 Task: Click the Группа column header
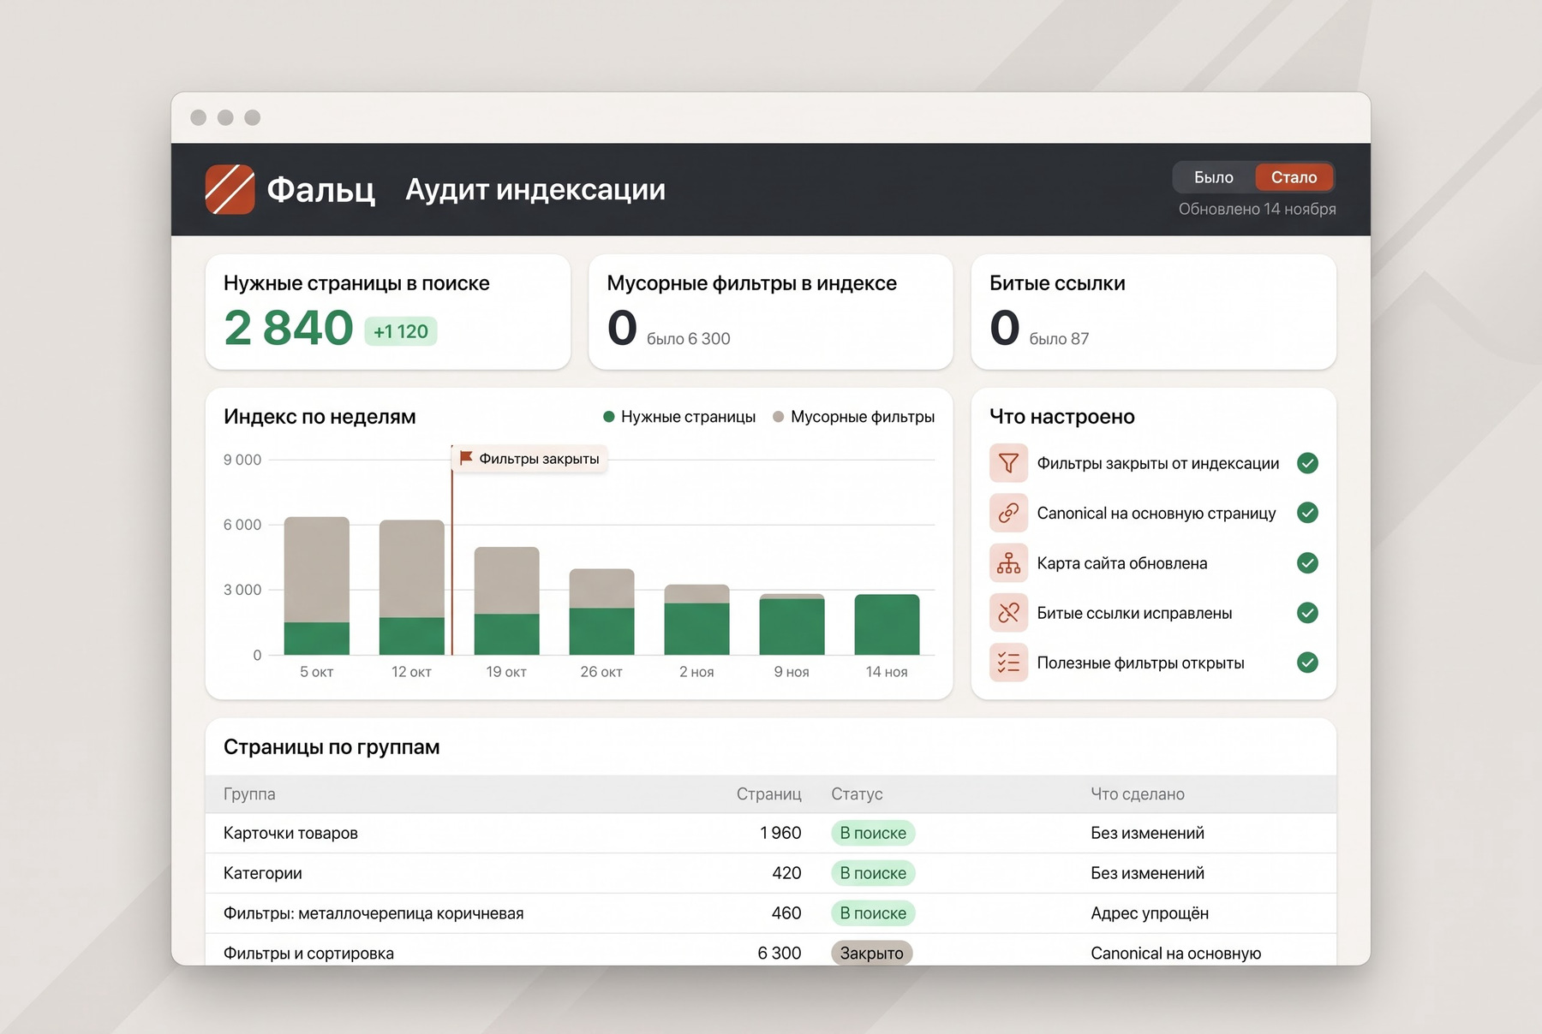[249, 794]
